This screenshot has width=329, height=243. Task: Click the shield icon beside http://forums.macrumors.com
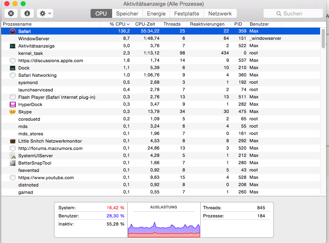pyautogui.click(x=13, y=148)
